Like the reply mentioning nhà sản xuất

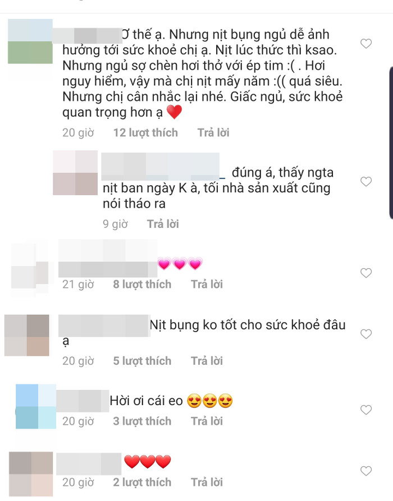pyautogui.click(x=366, y=181)
